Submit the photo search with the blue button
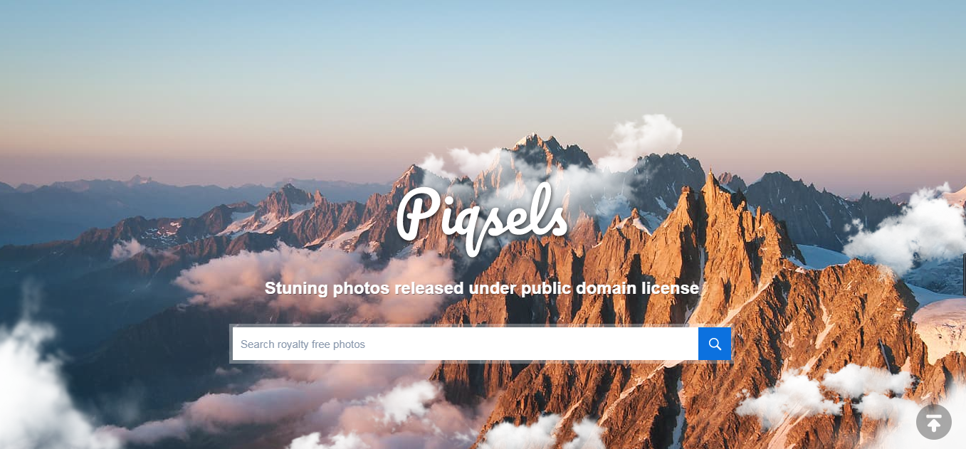This screenshot has width=966, height=449. (x=715, y=344)
